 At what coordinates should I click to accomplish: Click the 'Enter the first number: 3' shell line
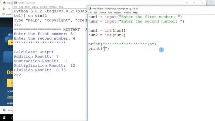tap(43, 34)
